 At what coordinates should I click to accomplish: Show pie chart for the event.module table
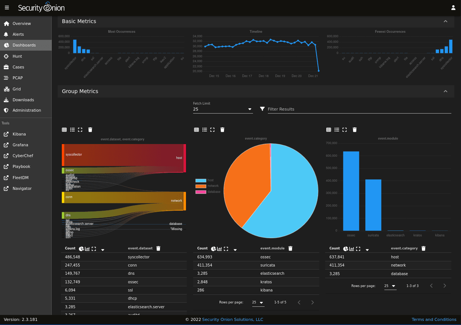[x=214, y=249]
